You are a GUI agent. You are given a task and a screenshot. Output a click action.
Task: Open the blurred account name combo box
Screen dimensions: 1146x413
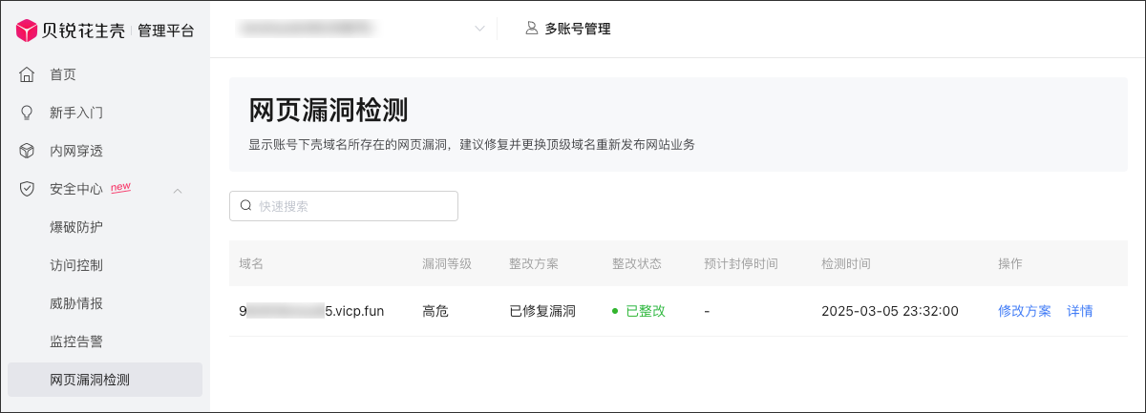click(x=353, y=30)
